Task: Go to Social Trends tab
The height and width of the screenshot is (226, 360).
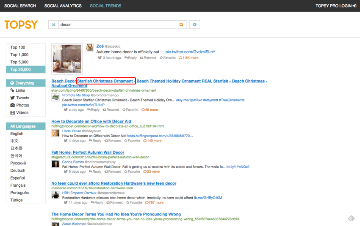Action: coord(105,6)
